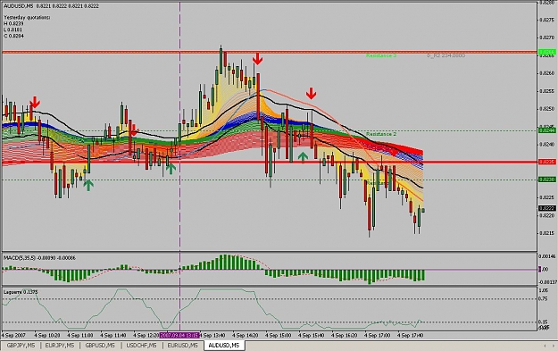Click yesterday's low 'L 0.8181'
Image resolution: width=558 pixels, height=351 pixels.
pyautogui.click(x=13, y=29)
